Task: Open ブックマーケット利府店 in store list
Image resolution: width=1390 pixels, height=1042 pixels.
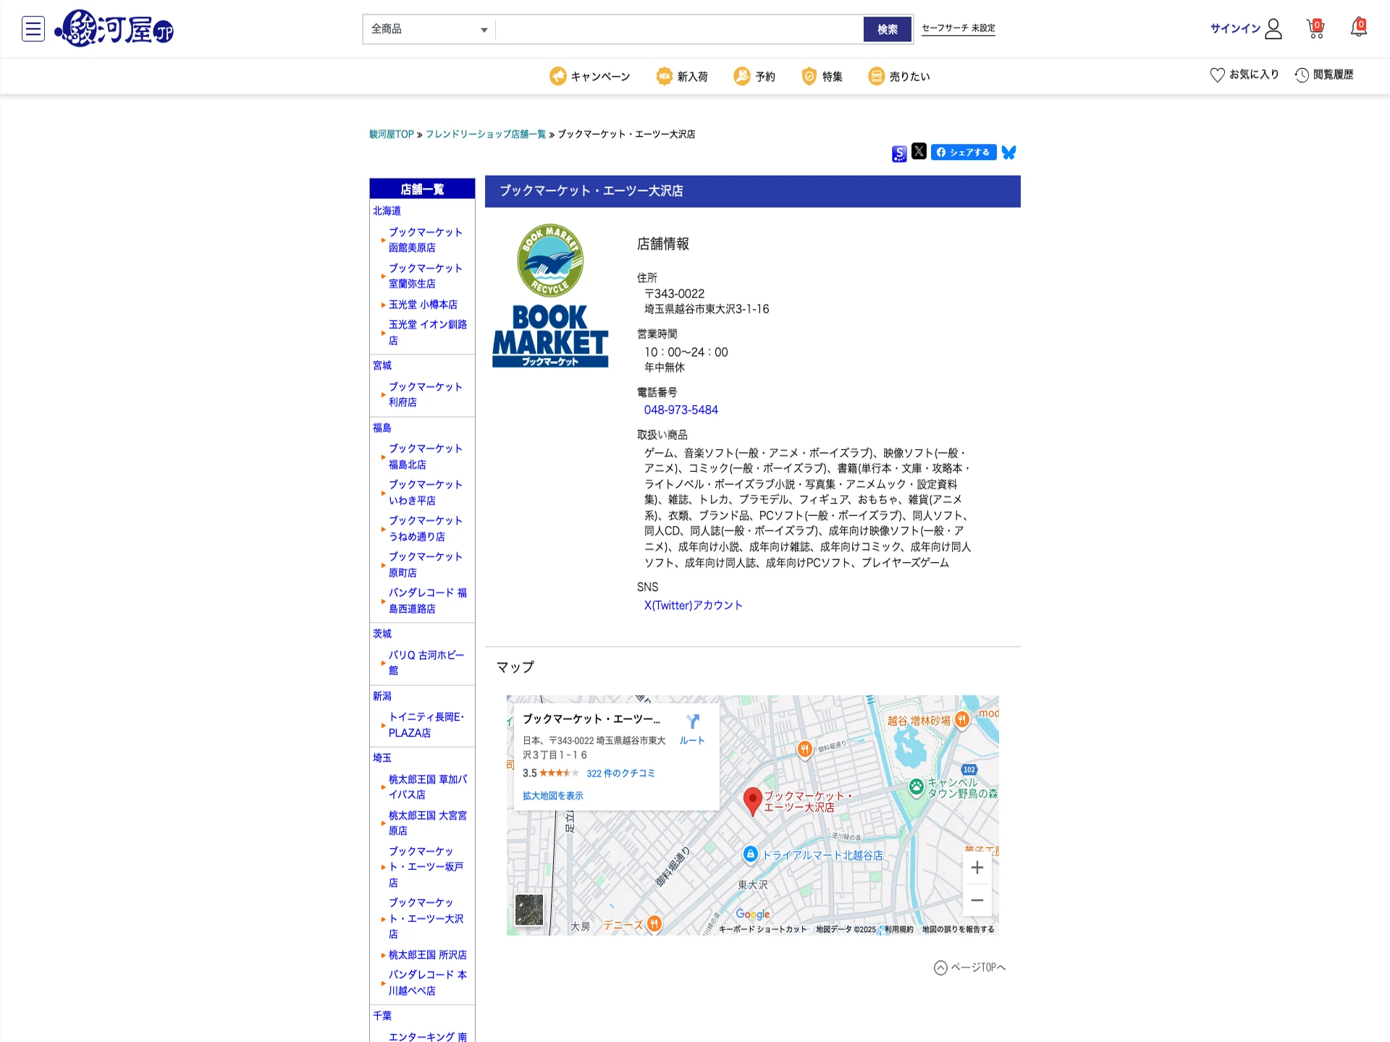Action: (x=425, y=394)
